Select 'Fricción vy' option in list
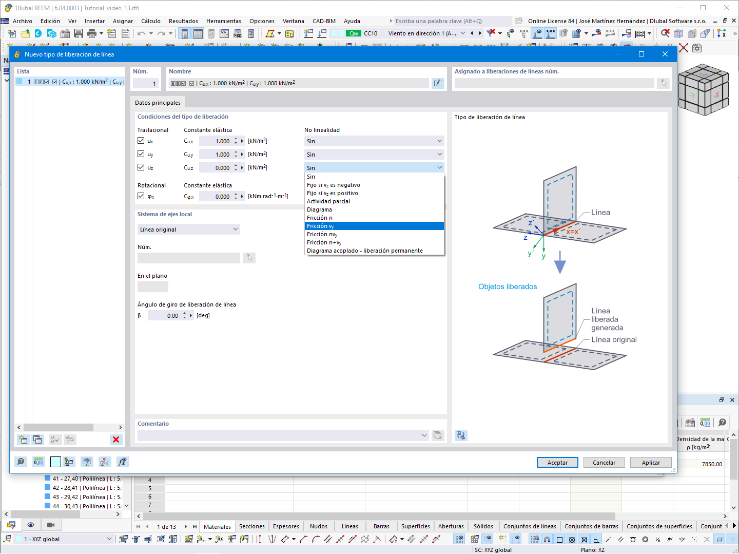 click(x=374, y=226)
